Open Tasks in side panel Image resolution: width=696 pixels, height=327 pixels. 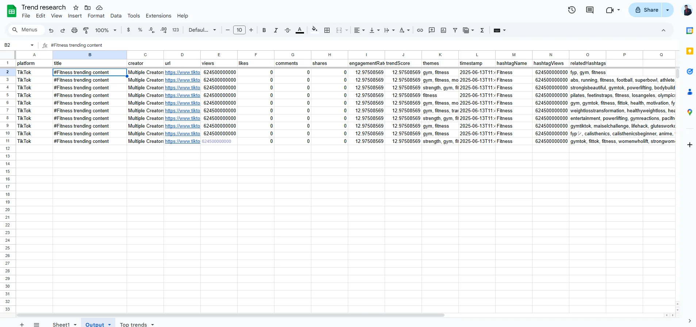point(689,71)
